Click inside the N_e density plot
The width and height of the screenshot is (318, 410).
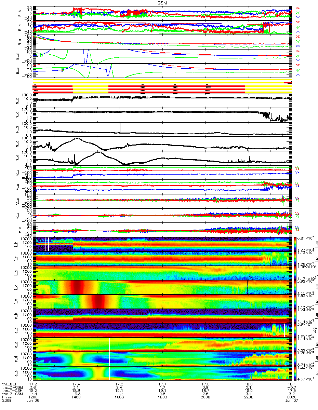click(162, 159)
